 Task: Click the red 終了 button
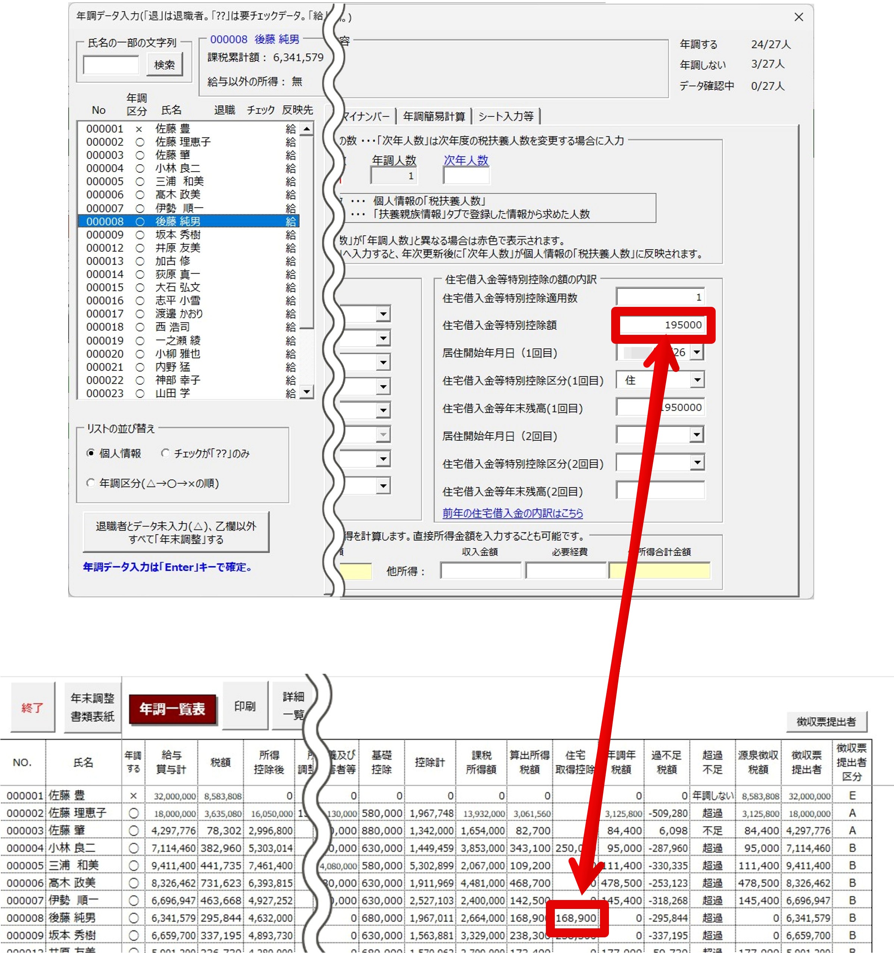[32, 707]
